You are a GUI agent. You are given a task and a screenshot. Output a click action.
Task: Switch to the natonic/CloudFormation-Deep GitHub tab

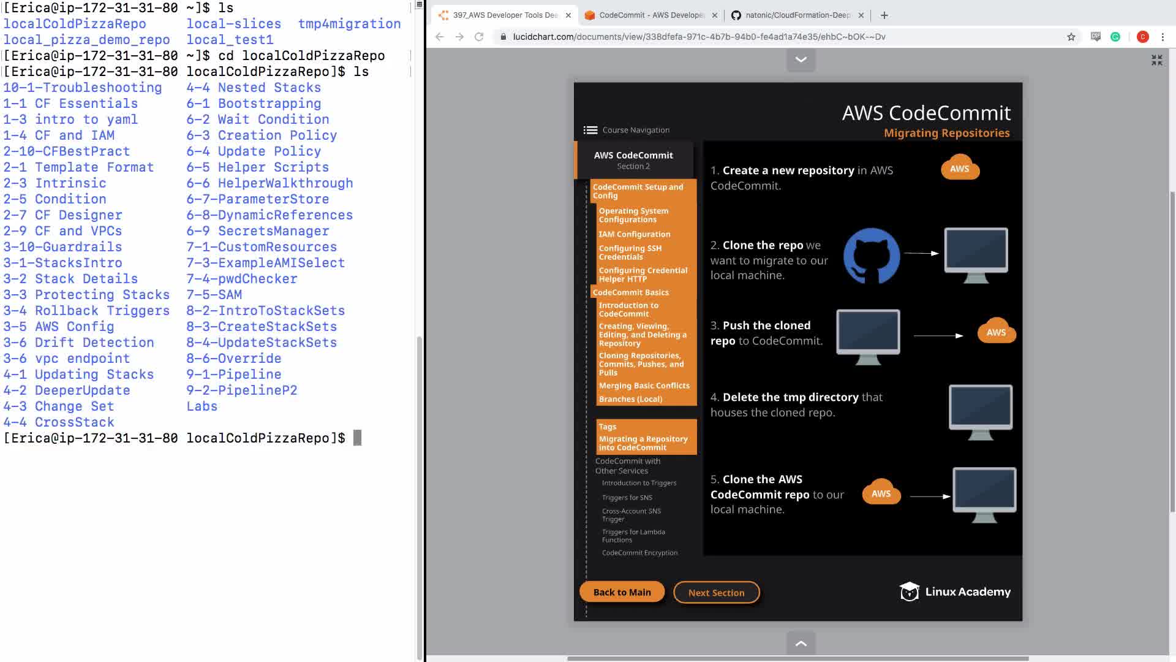click(797, 15)
